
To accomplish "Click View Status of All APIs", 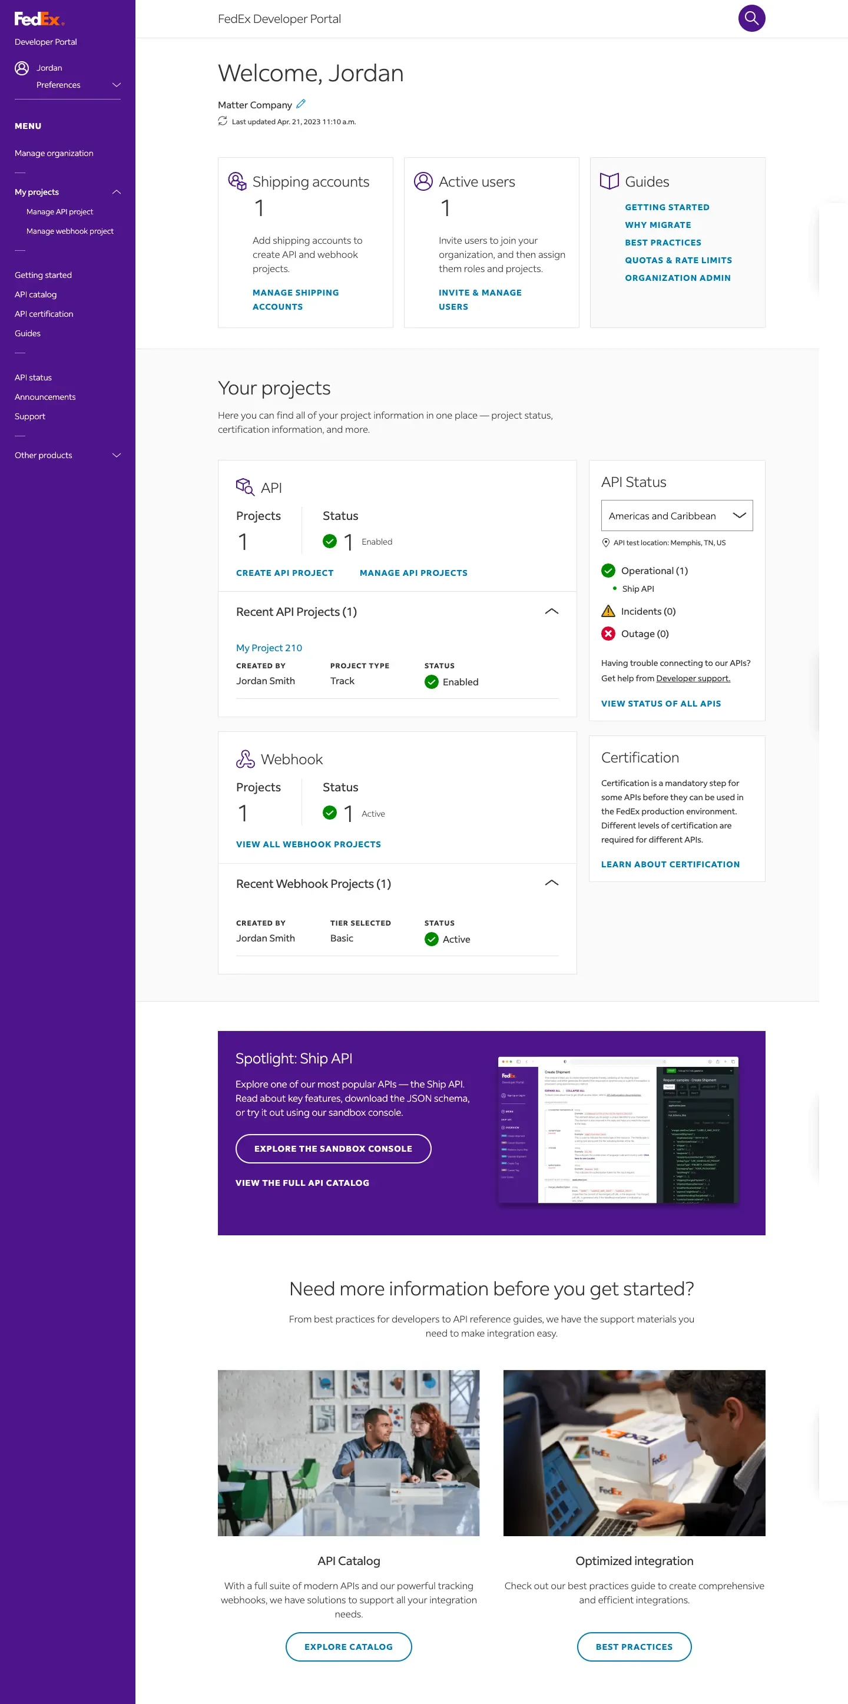I will [661, 703].
